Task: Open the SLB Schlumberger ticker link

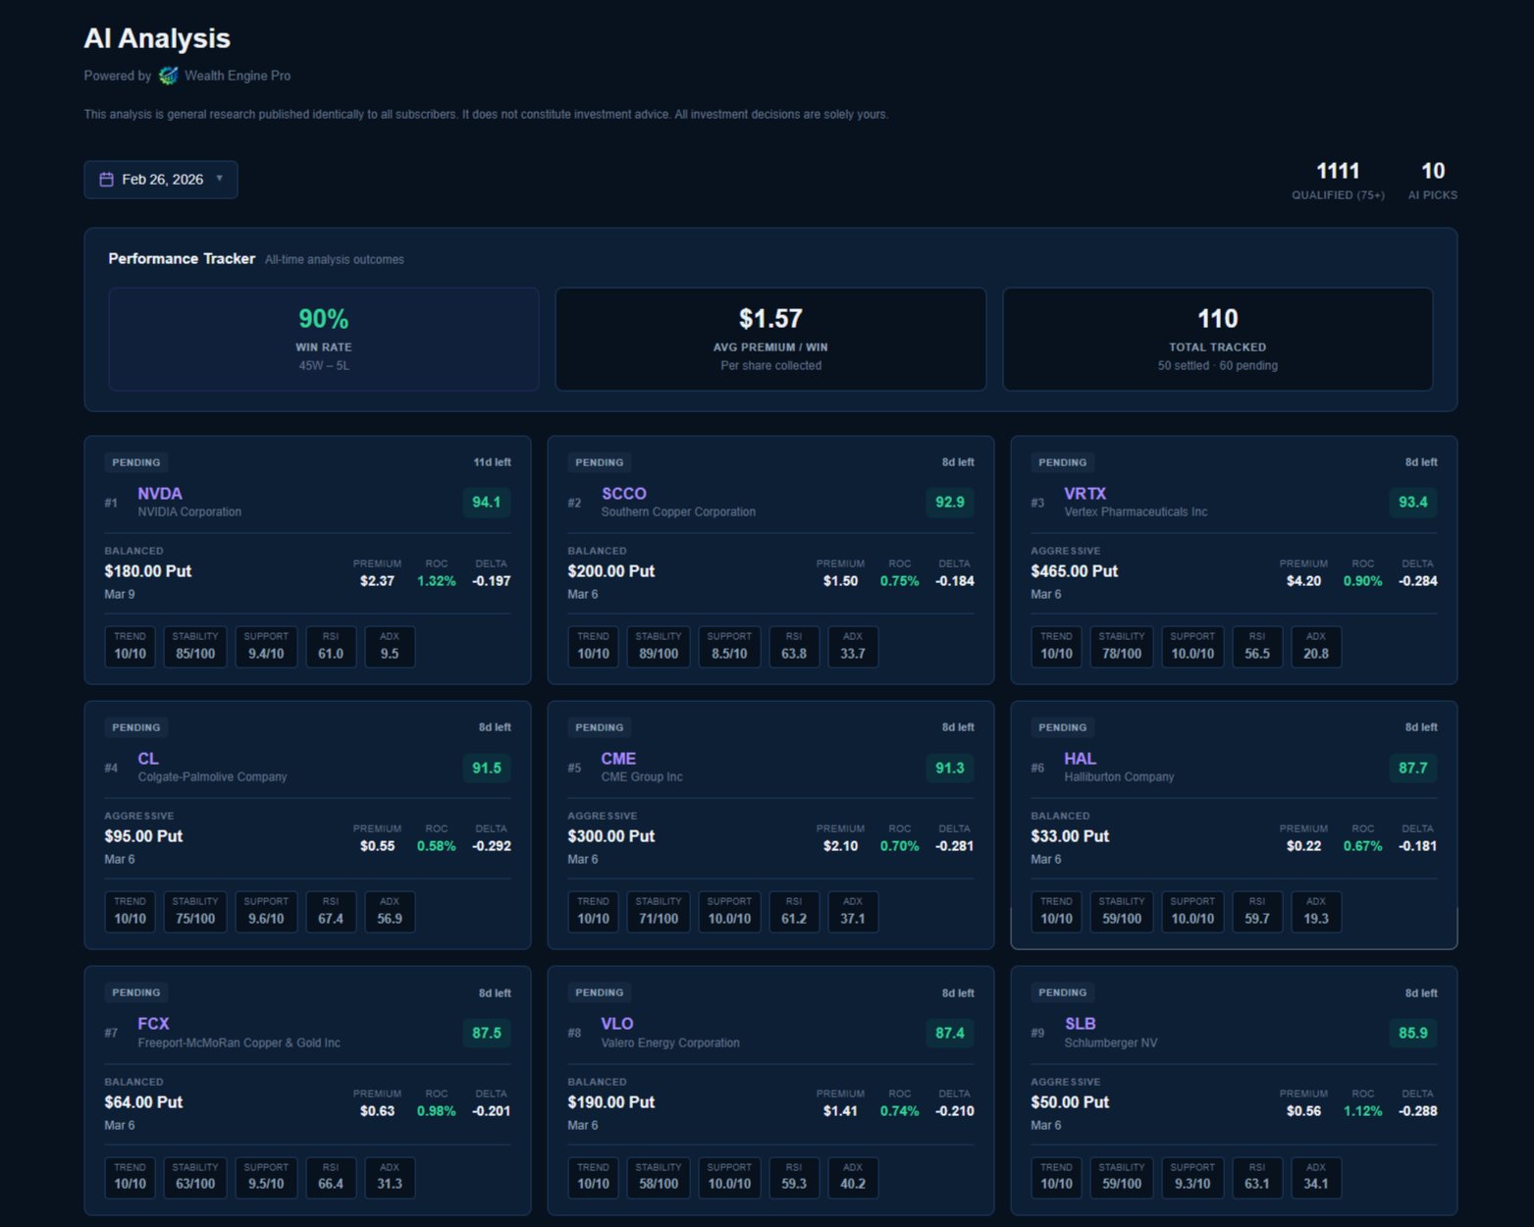Action: pos(1080,1024)
